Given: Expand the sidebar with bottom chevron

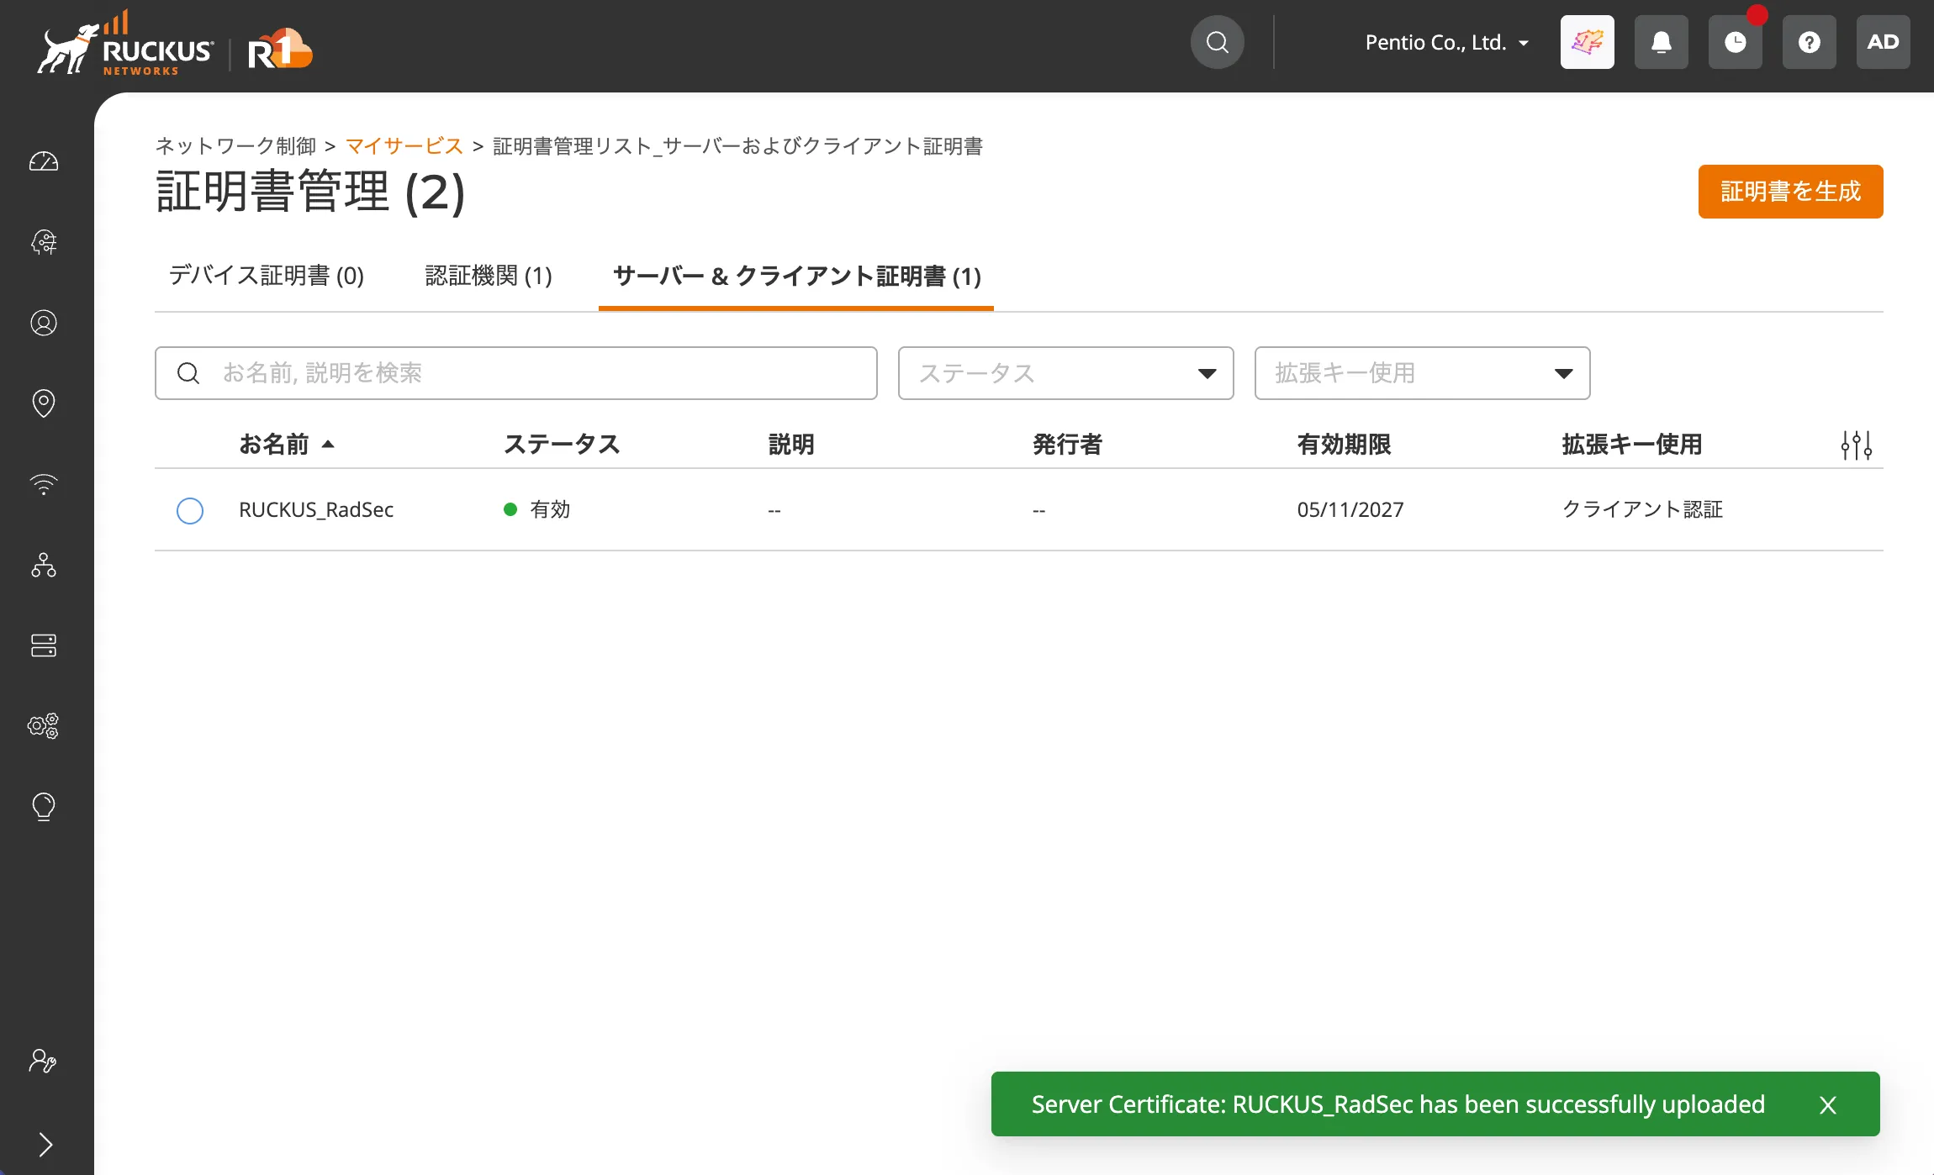Looking at the screenshot, I should (45, 1144).
